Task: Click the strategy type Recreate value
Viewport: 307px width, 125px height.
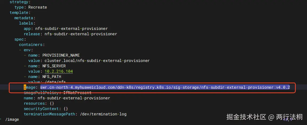Action: (38, 7)
